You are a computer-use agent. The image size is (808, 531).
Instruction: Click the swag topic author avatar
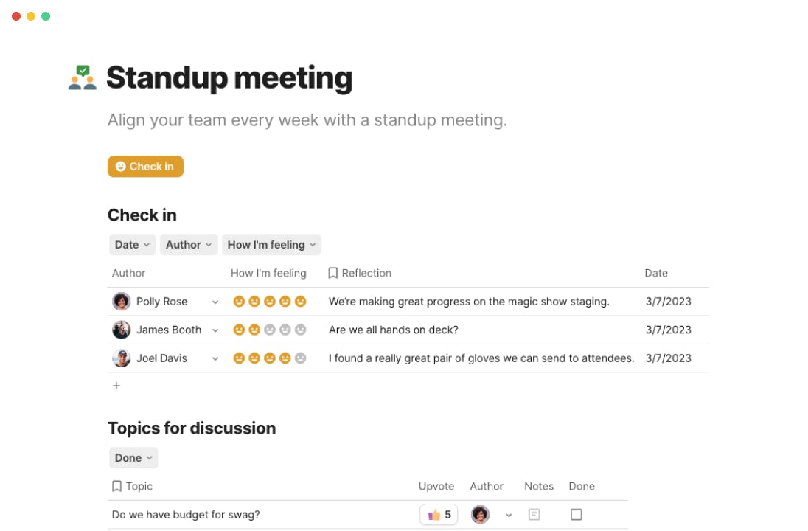point(481,515)
